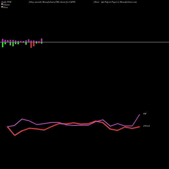The image size is (169, 169).
Task: Click the '(Shree Ajit Pulp & Paper L) MunafaSutra.com' text
Action: coord(115,2)
